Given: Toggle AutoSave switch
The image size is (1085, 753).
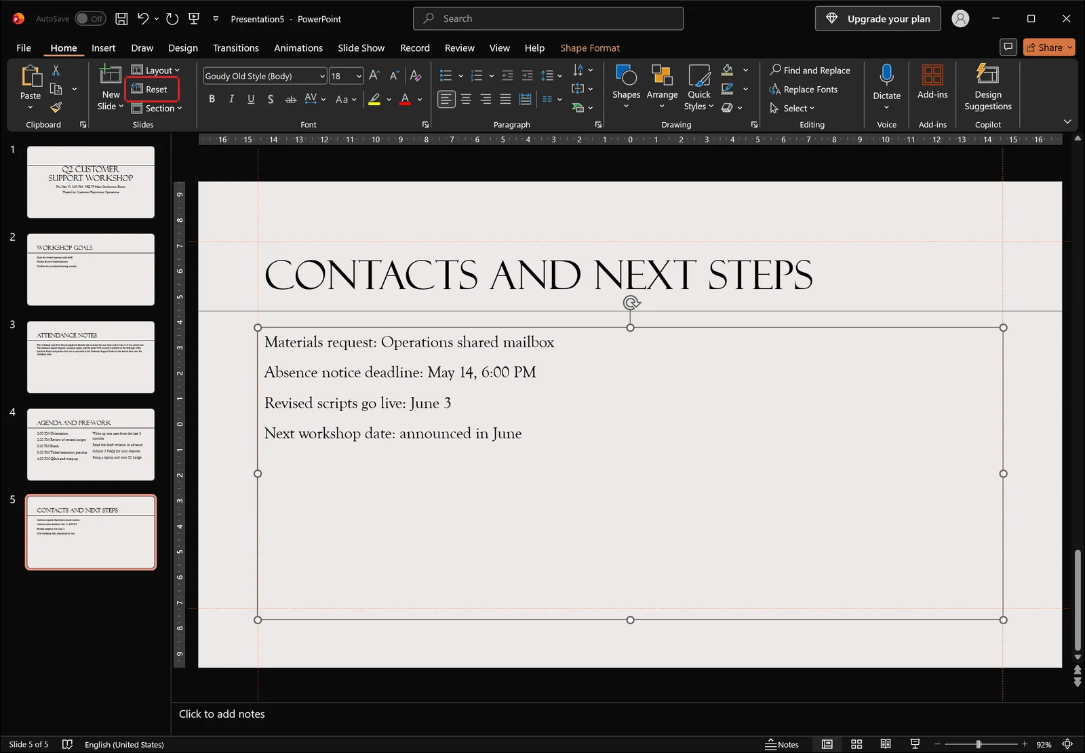Looking at the screenshot, I should click(90, 19).
